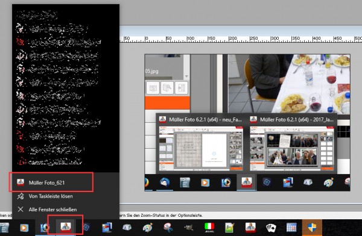This screenshot has width=362, height=236.
Task: Launch the Solitaire playing cards taskbar icon
Action: tap(271, 228)
